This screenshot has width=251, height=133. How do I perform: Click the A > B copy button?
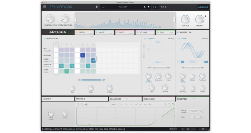(164, 7)
